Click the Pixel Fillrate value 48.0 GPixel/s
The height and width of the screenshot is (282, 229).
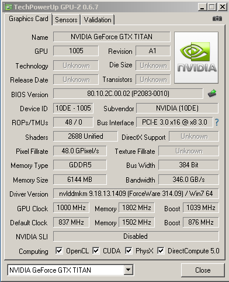(x=80, y=151)
